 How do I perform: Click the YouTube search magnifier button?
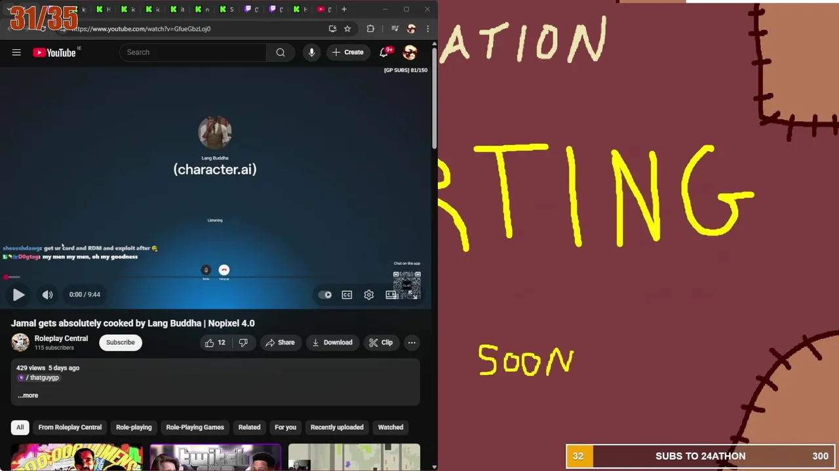click(x=281, y=52)
